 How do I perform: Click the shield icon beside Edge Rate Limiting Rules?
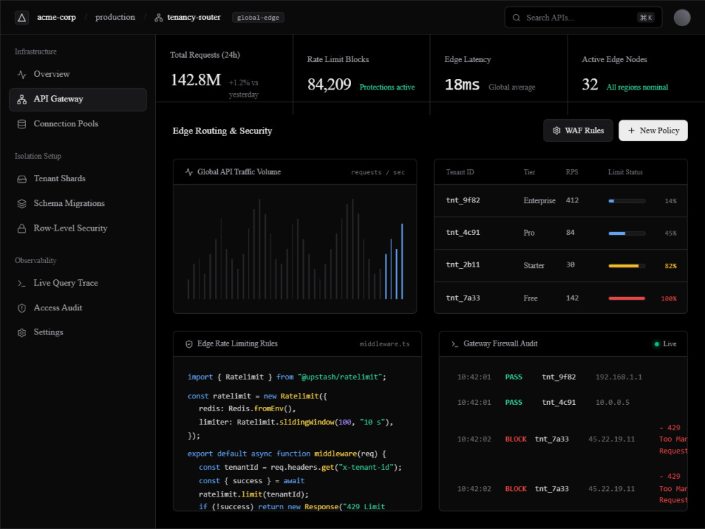[x=189, y=344]
